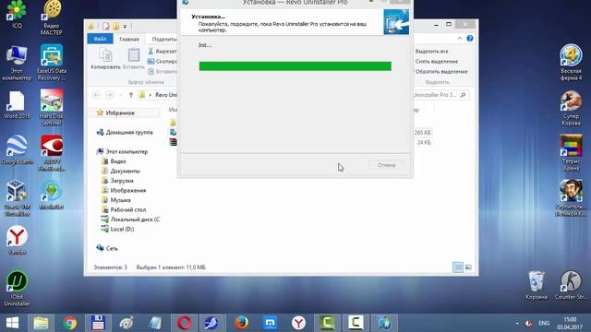Viewport: 591px width, 332px height.
Task: Click Копировать in the Explorer ribbon
Action: tap(105, 59)
